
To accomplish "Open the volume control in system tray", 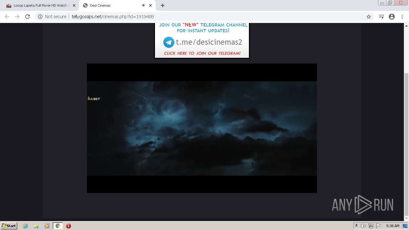I will [363, 226].
